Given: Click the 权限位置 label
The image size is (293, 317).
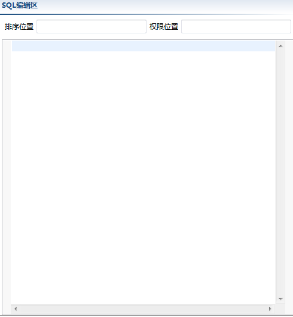Looking at the screenshot, I should pos(164,27).
